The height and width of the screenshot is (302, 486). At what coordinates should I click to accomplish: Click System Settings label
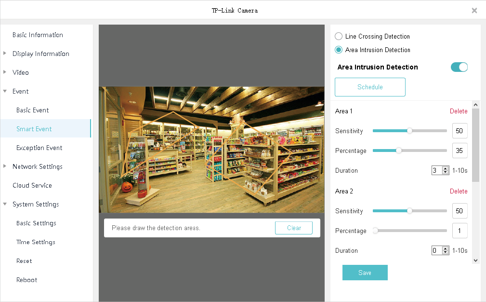[x=36, y=204]
